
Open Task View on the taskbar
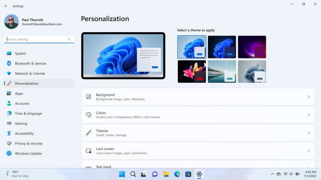tap(144, 174)
